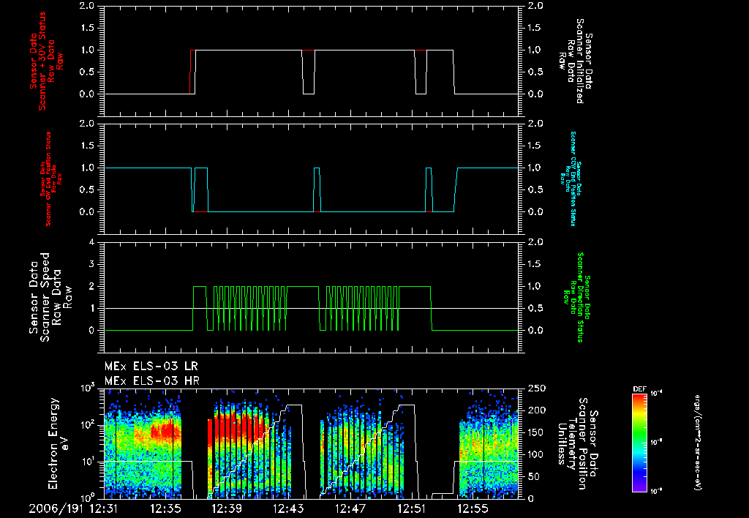Click the bottom exponent label of the DEF color bar
The image size is (749, 518).
click(x=657, y=491)
